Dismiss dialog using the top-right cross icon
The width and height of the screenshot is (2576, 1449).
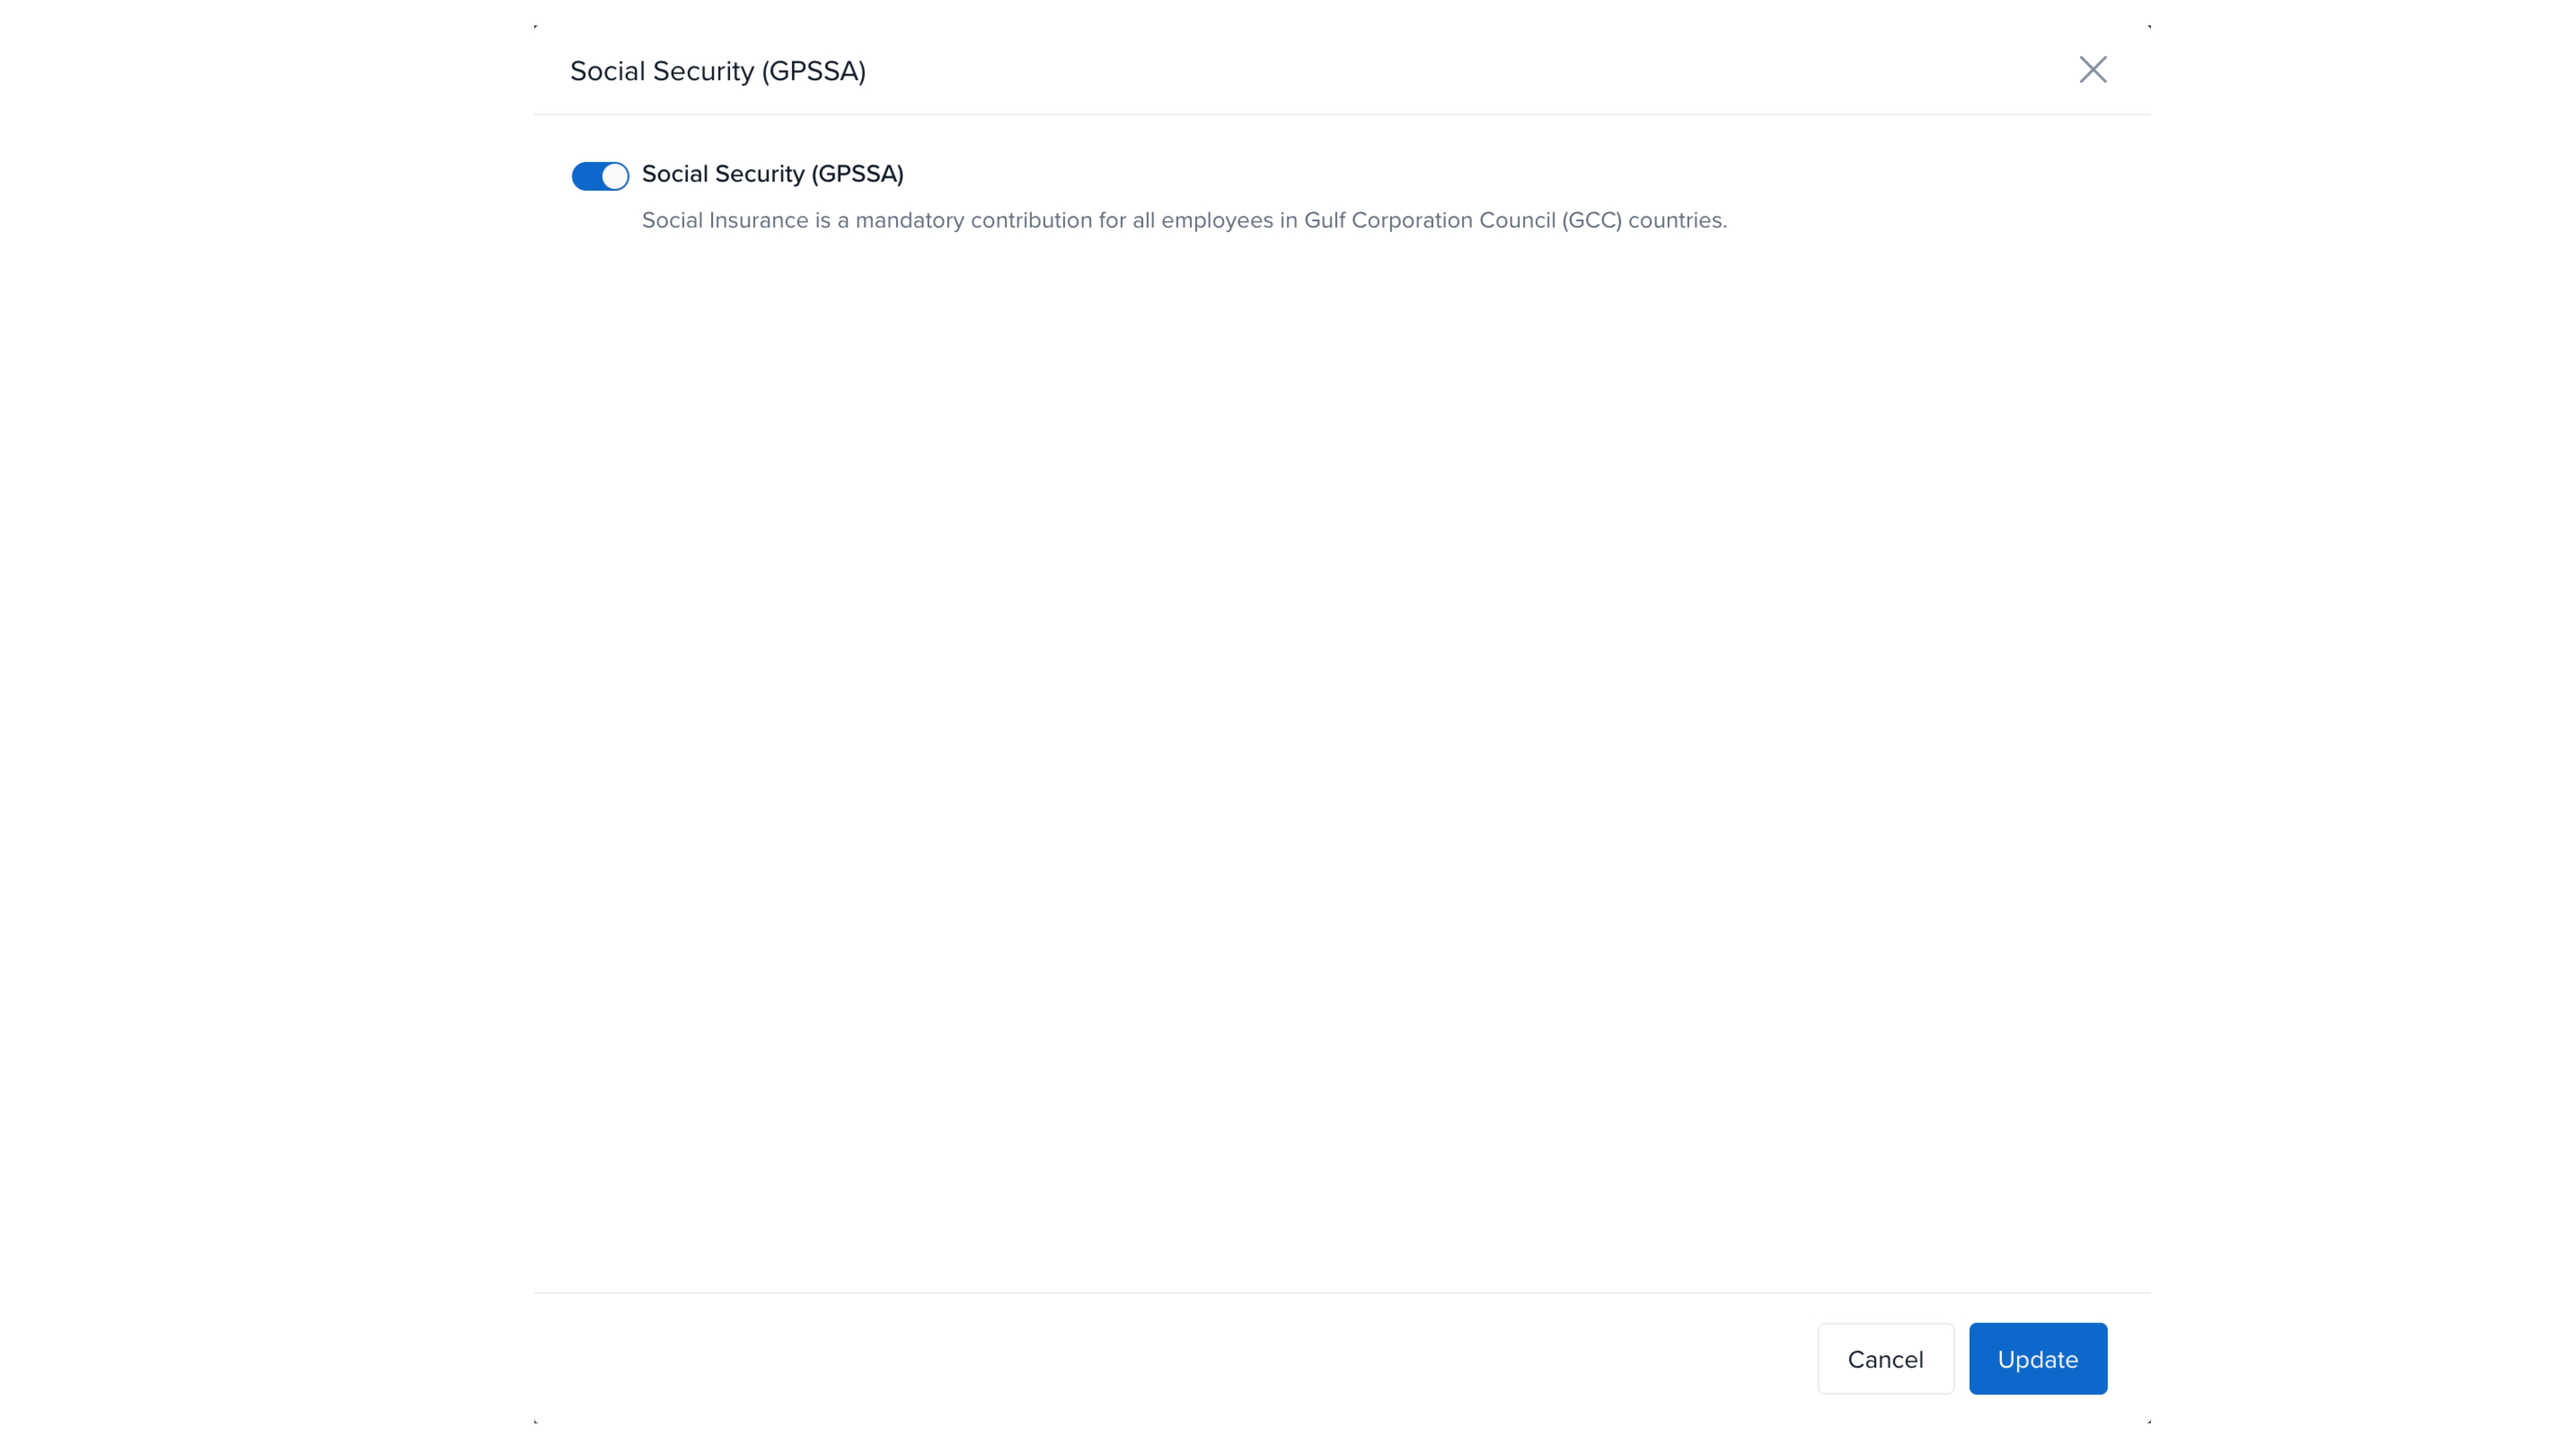[2092, 70]
